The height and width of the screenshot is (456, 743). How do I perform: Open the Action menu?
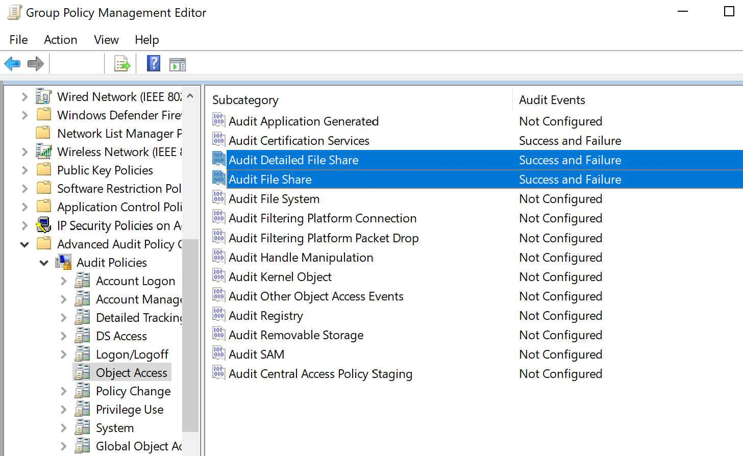[x=60, y=40]
